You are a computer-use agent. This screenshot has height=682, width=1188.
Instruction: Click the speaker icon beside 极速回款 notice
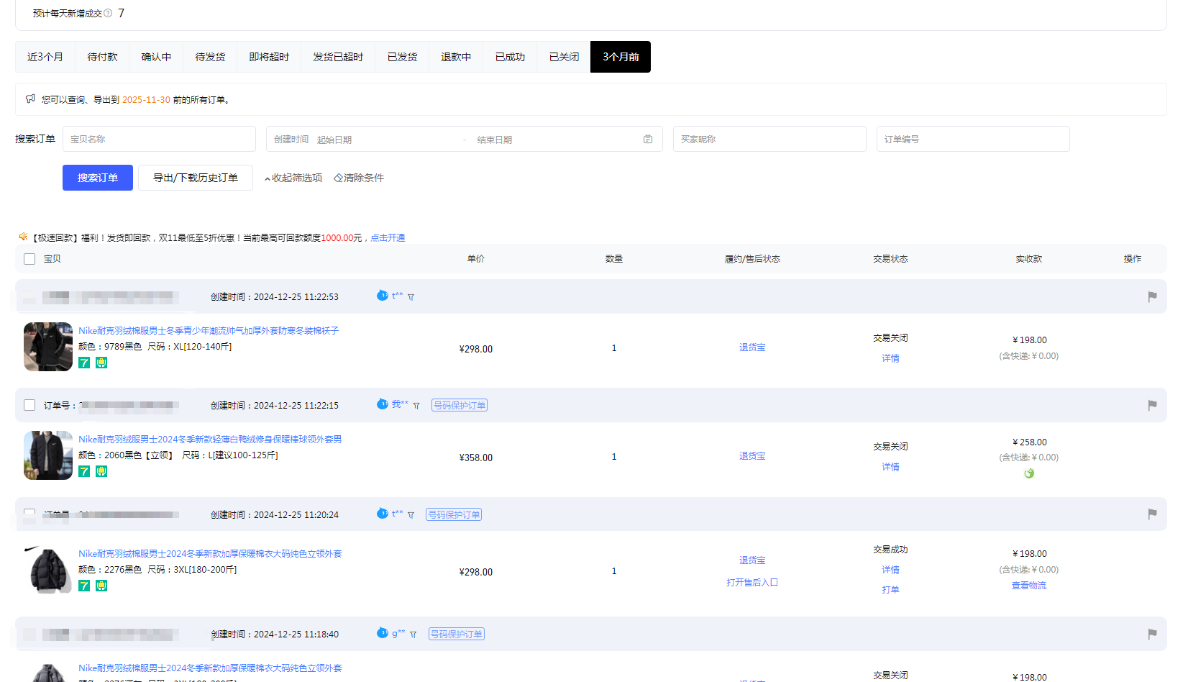coord(23,237)
